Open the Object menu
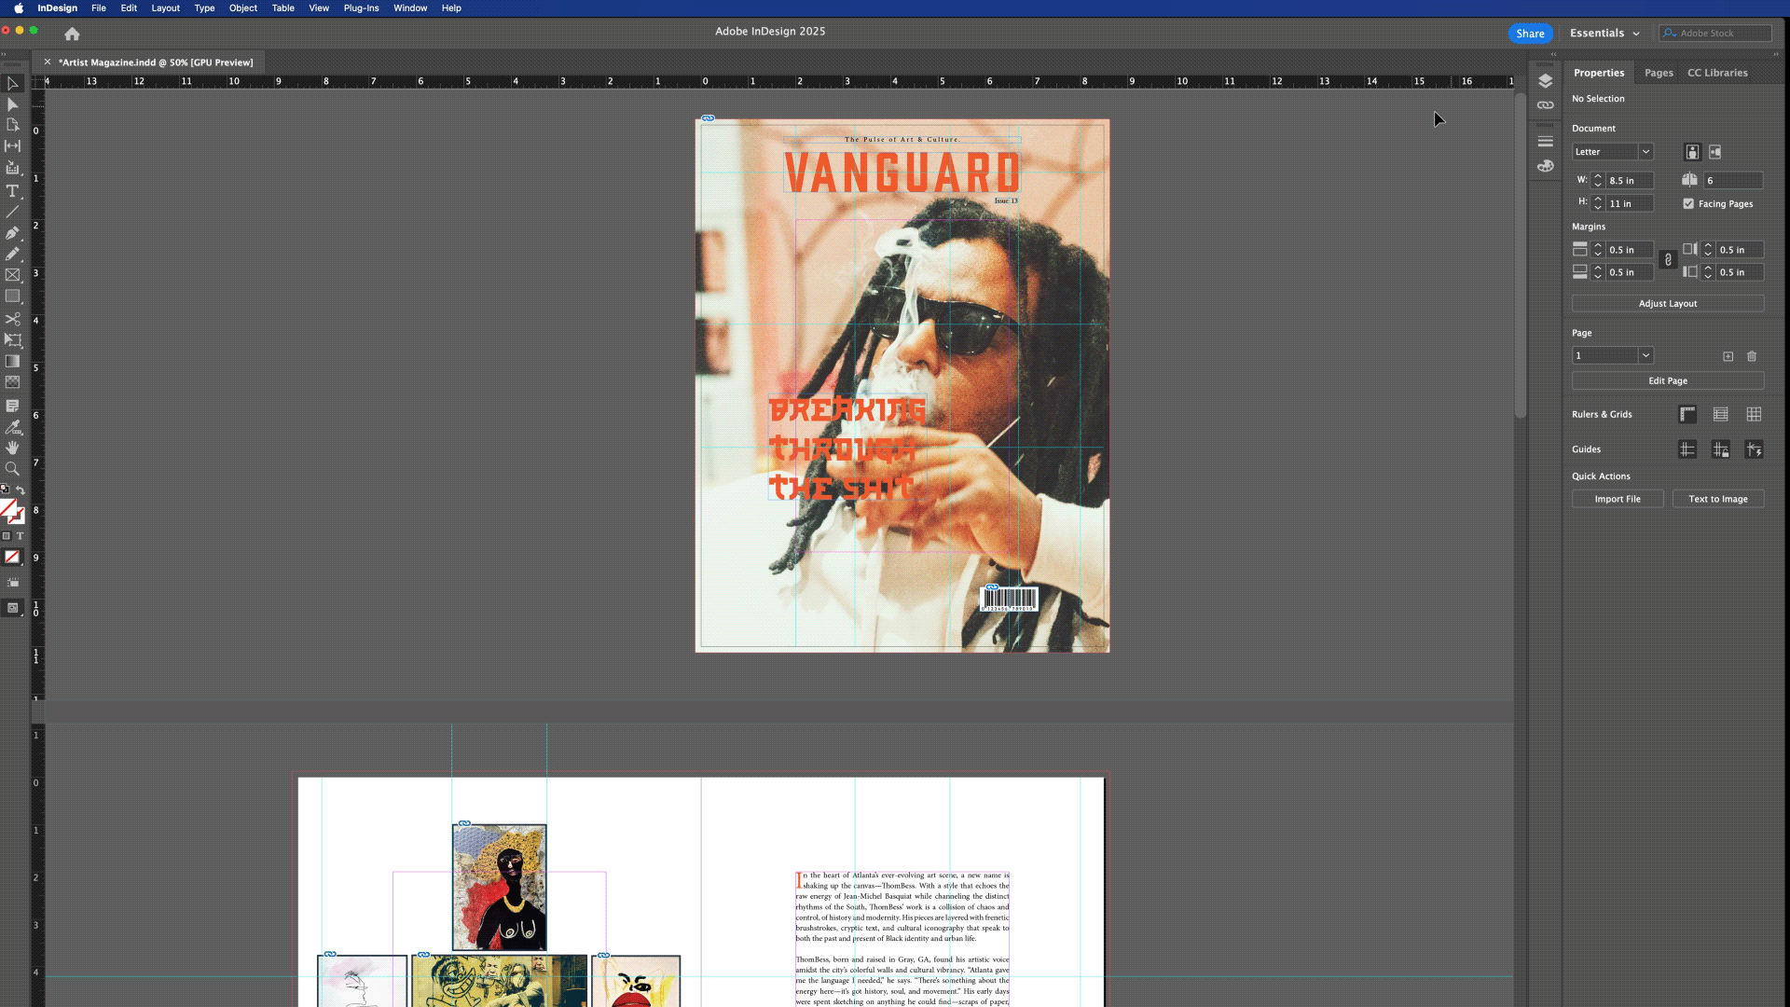1790x1007 pixels. pos(242,7)
